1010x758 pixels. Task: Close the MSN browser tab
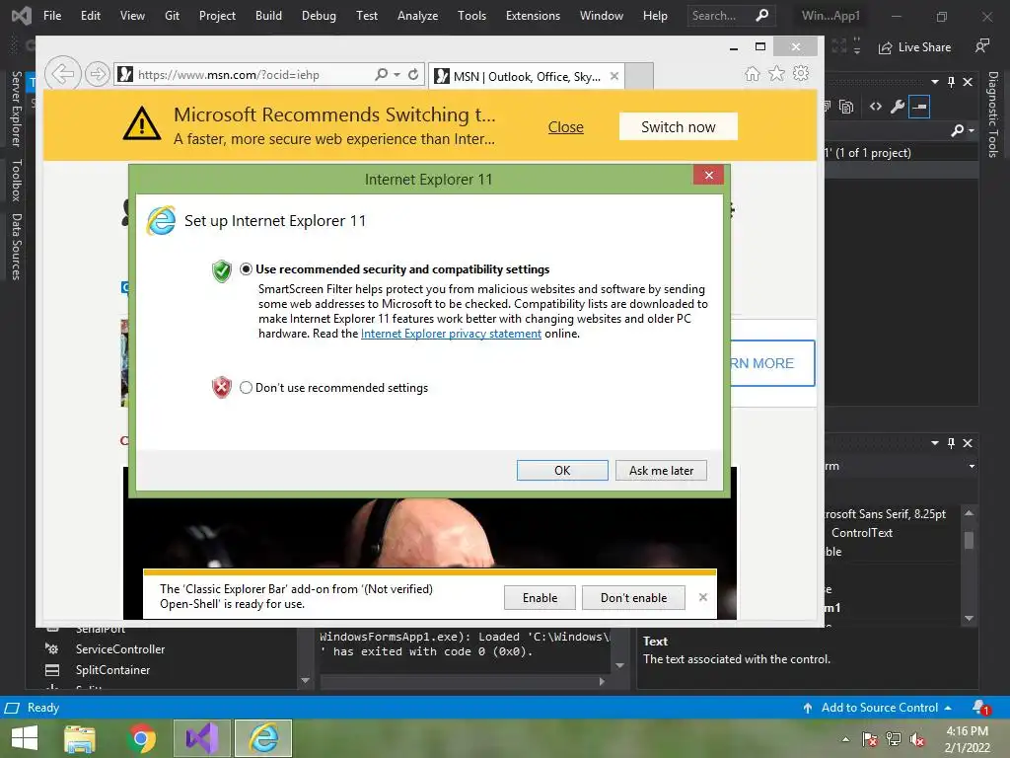click(614, 76)
